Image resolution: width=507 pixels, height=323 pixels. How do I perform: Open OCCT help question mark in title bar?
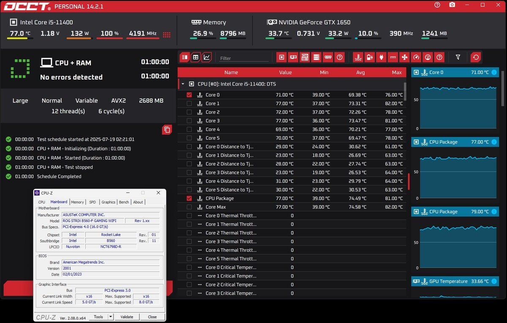click(x=437, y=5)
